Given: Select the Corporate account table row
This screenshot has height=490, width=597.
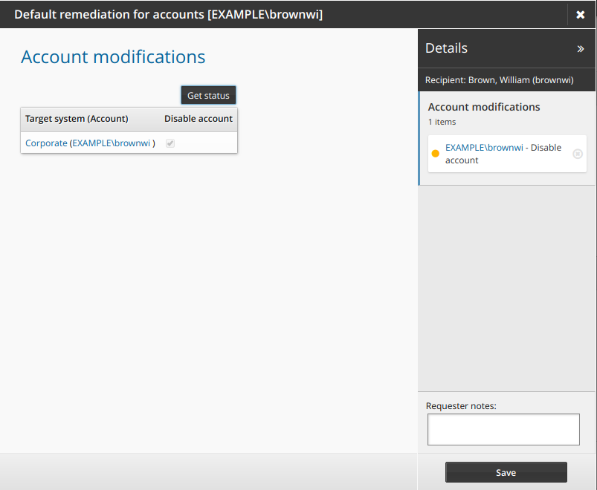Looking at the screenshot, I should click(x=129, y=143).
